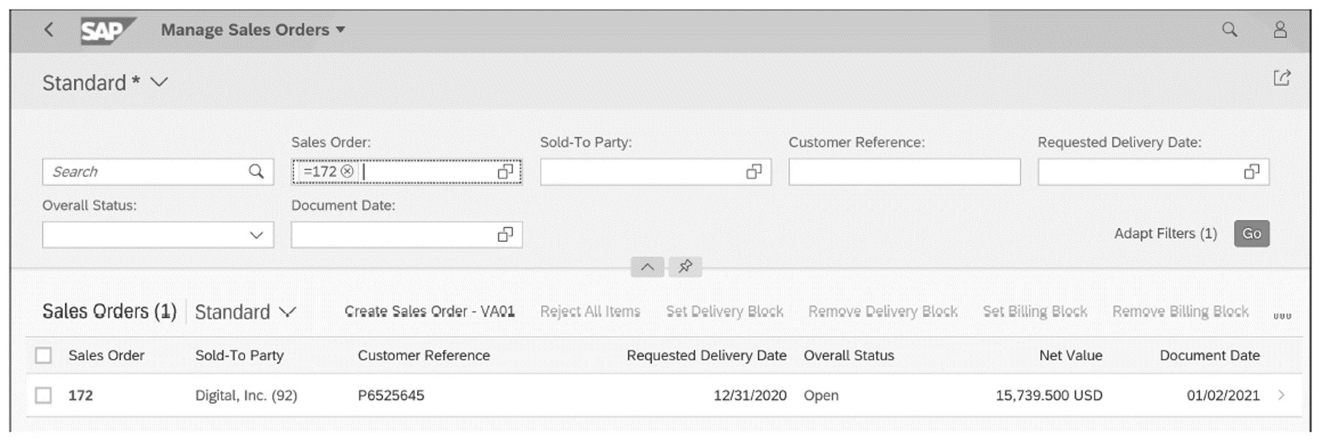Collapse the filter bar with the chevron
Screen dimensions: 1322x443
click(x=648, y=267)
